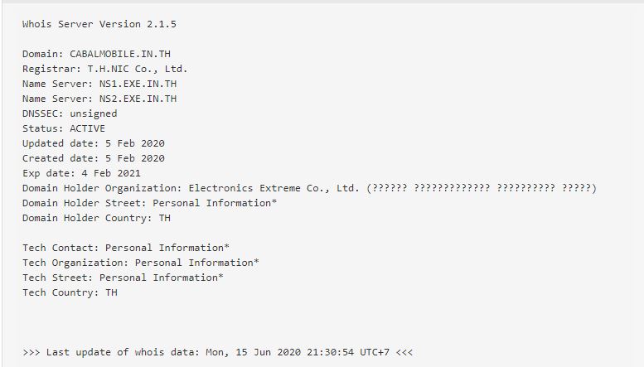
Task: Click Electronics Extreme Co., Ltd. organization name
Action: [274, 188]
